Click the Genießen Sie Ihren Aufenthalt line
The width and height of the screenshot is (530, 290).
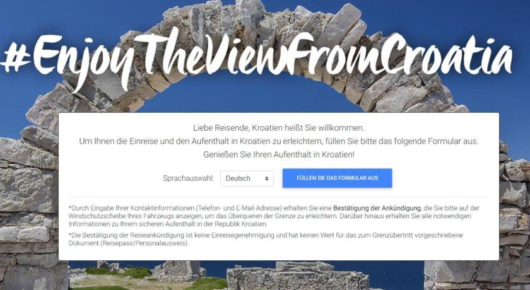click(x=278, y=154)
